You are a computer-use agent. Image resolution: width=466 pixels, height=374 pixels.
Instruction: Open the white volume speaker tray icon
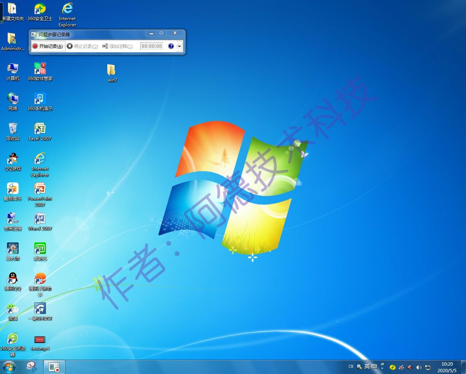[x=419, y=367]
